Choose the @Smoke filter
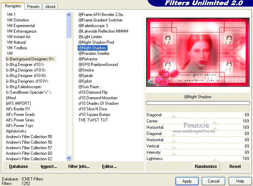 click(86, 70)
